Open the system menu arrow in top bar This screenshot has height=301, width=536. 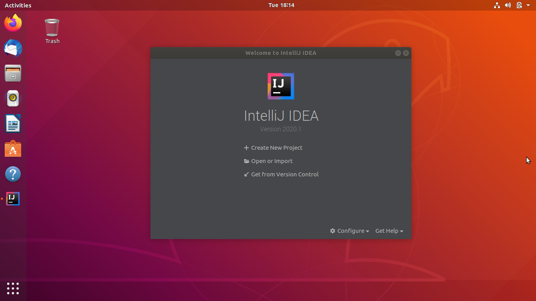point(528,5)
